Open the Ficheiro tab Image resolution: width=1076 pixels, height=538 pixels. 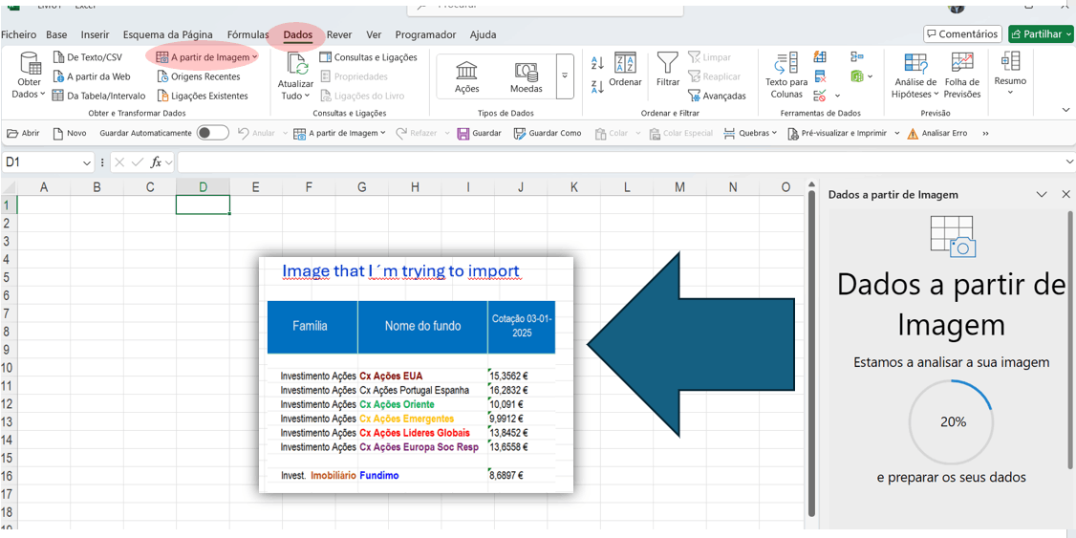click(18, 34)
